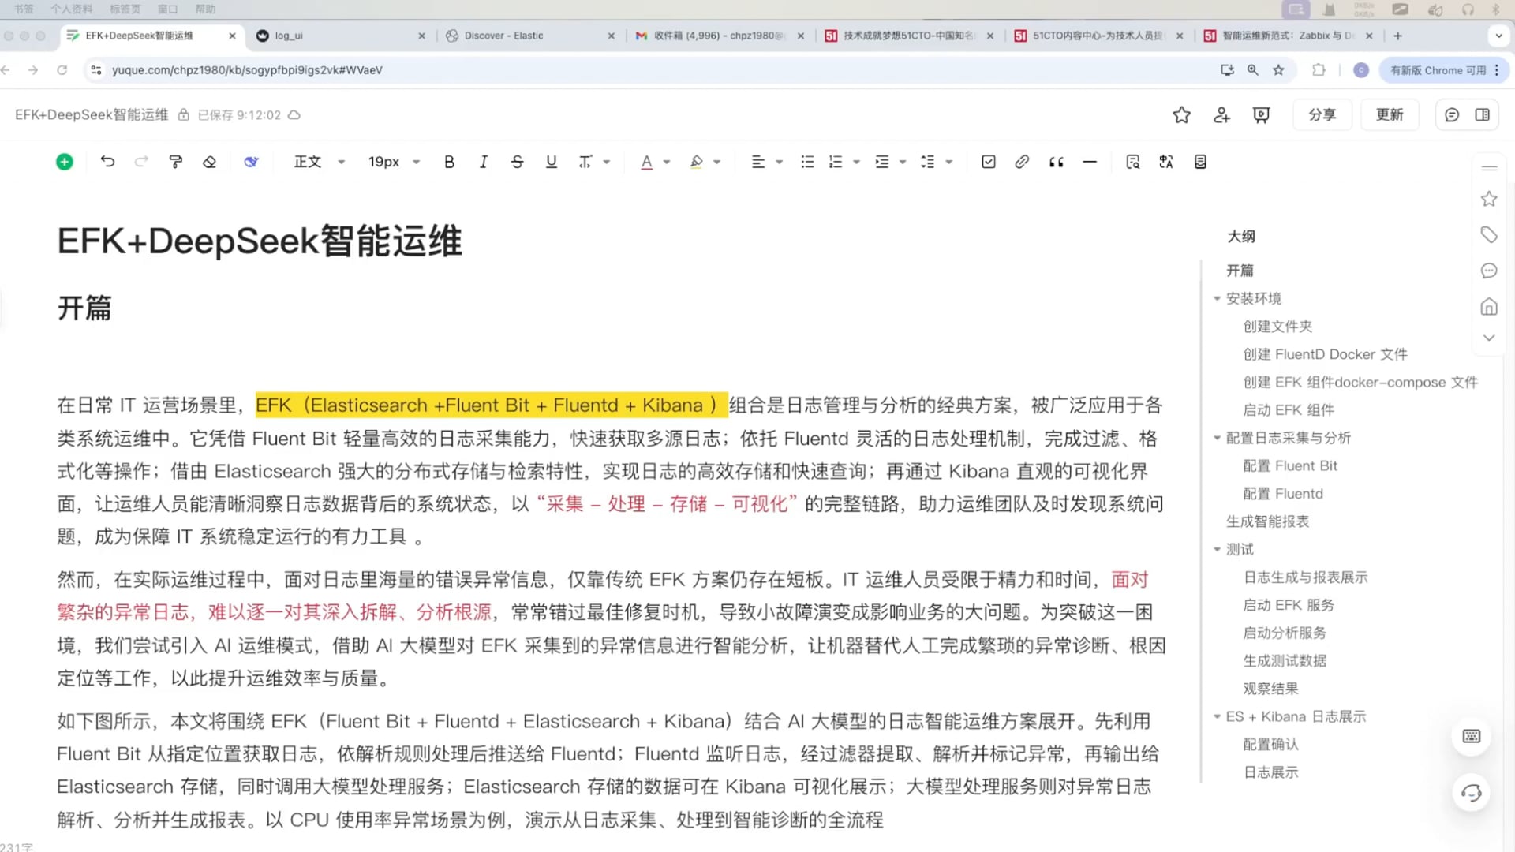
Task: Insert a task checkbox list item
Action: (988, 162)
